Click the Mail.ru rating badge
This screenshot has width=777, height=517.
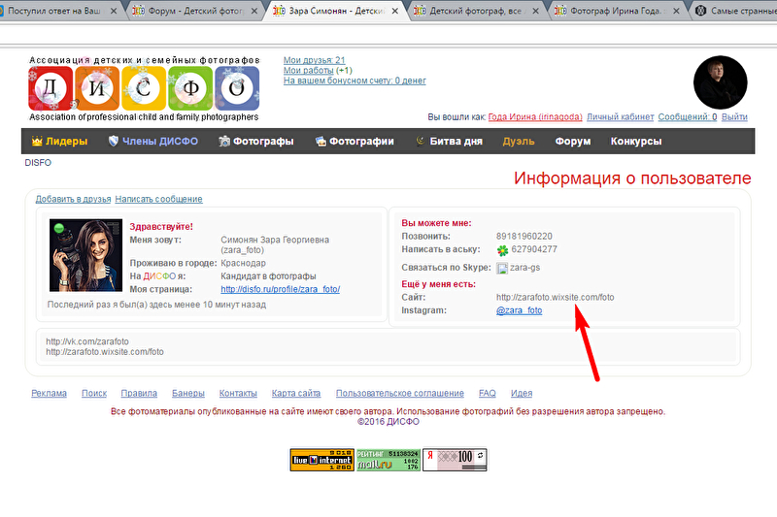point(388,460)
